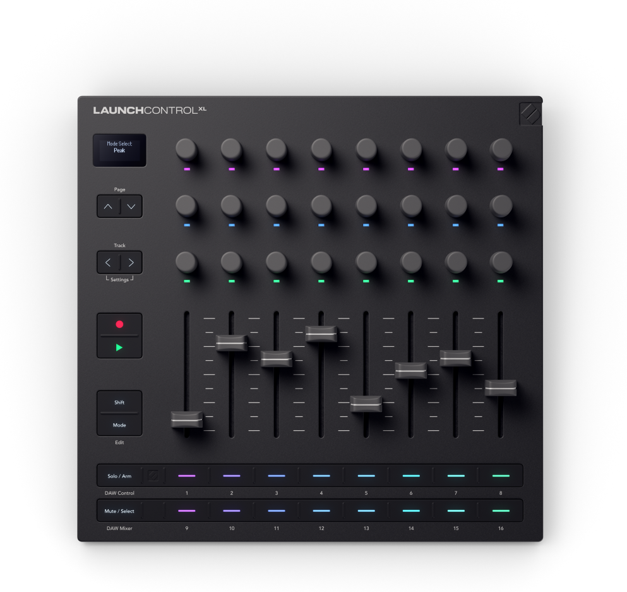Toggle track button number 16
The image size is (627, 592).
pyautogui.click(x=500, y=510)
